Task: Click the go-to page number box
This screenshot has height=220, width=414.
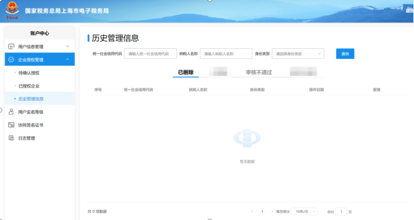Action: click(x=341, y=212)
